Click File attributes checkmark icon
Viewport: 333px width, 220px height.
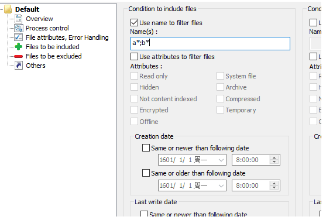pos(19,37)
